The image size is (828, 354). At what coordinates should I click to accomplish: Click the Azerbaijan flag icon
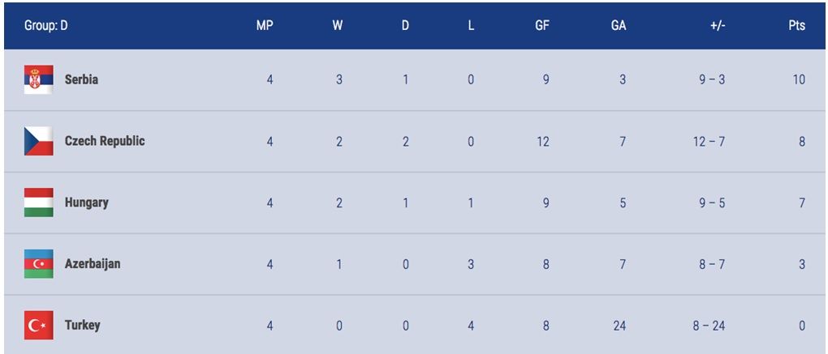coord(38,264)
